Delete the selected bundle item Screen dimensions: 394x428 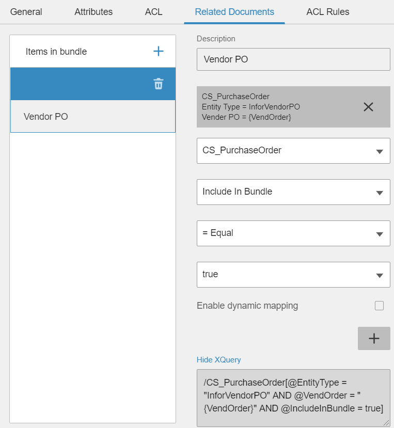[x=159, y=84]
